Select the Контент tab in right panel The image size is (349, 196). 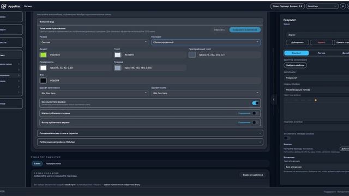296,53
